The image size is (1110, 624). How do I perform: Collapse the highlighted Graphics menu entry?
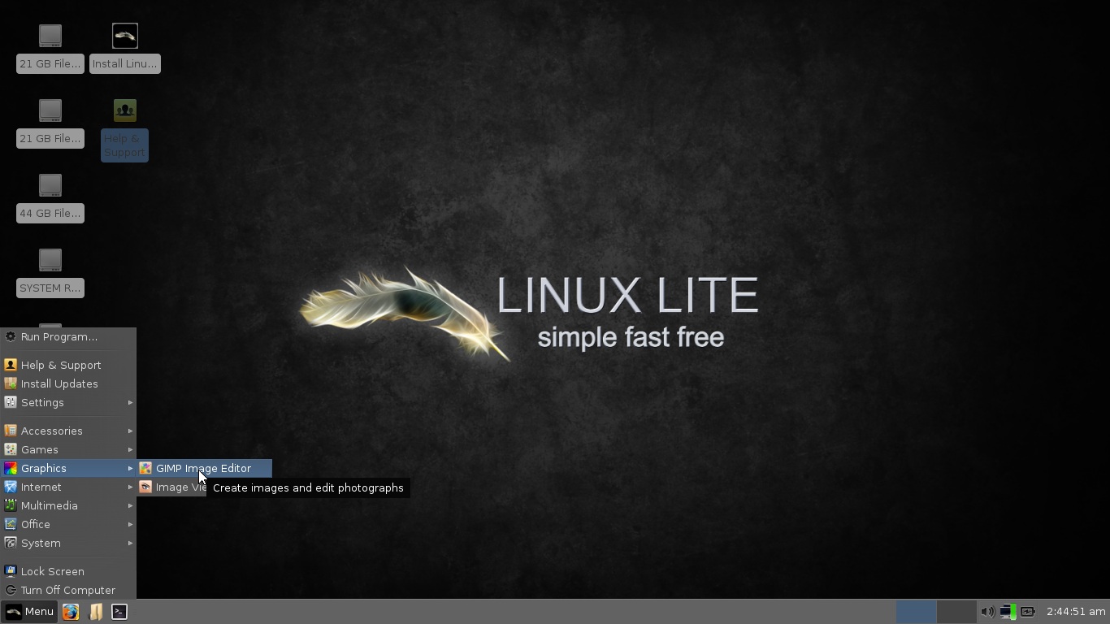pyautogui.click(x=68, y=468)
